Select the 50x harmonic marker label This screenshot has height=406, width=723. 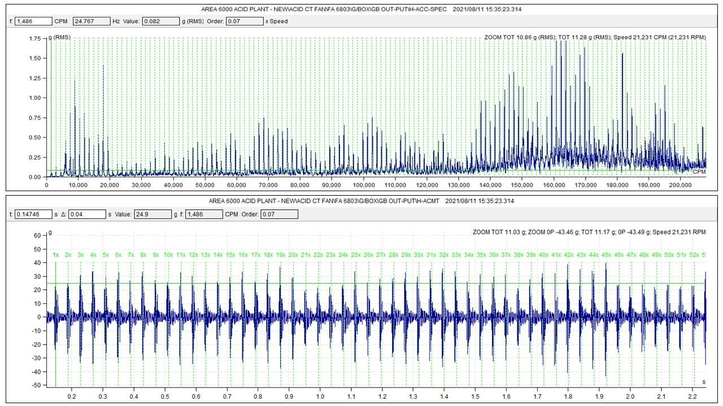point(669,255)
